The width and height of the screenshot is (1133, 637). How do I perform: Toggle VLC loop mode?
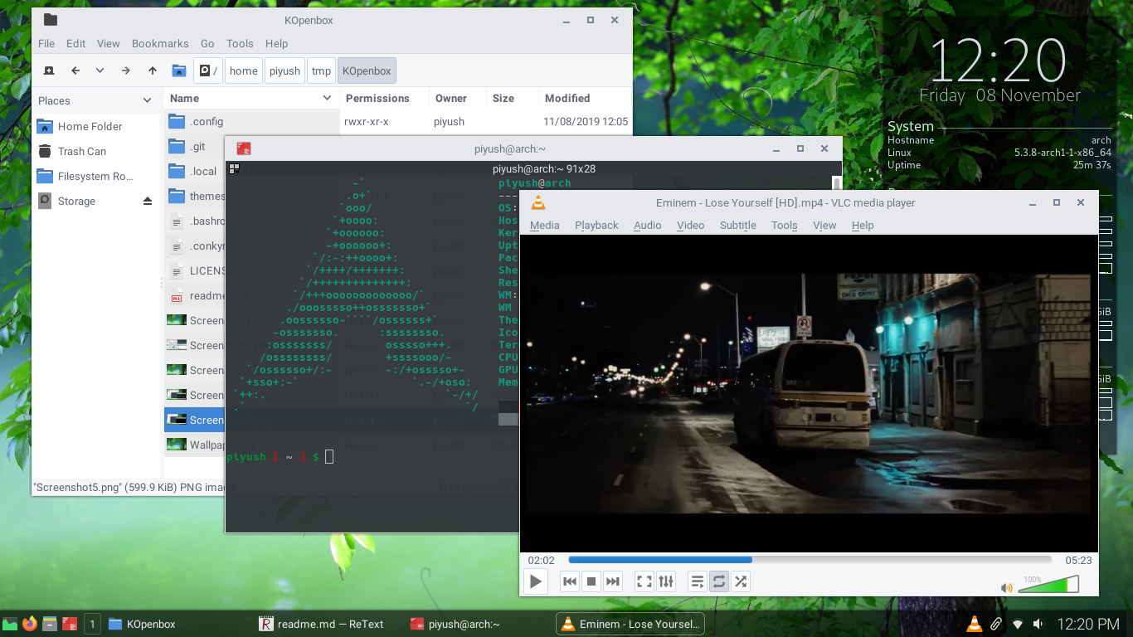point(719,581)
